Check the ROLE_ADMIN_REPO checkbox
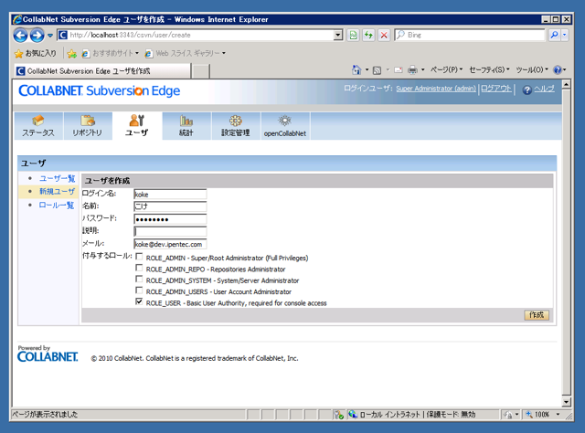This screenshot has width=585, height=433. click(139, 268)
